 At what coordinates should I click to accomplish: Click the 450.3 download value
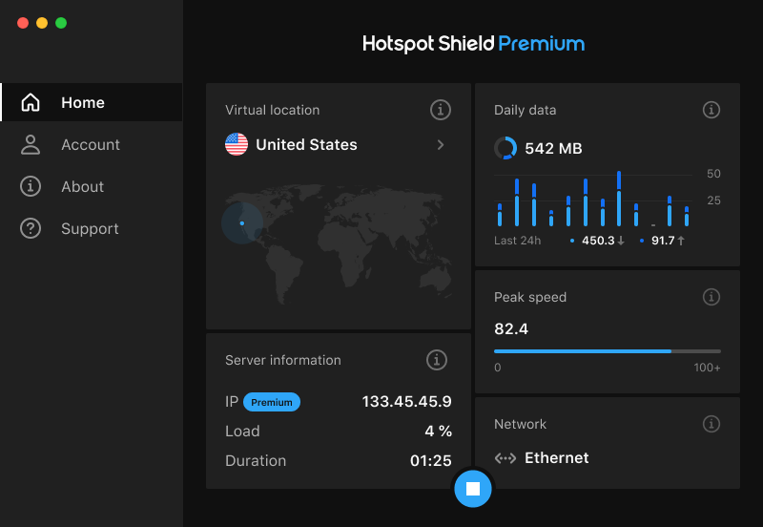598,241
